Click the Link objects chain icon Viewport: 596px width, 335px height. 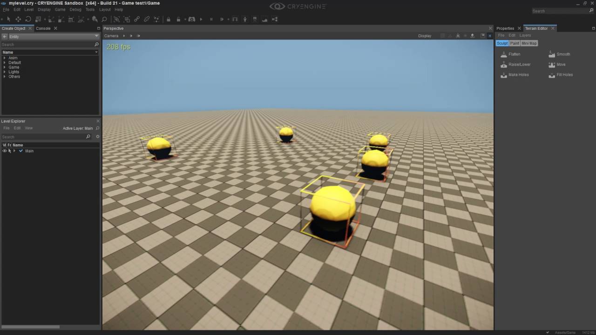click(x=137, y=19)
